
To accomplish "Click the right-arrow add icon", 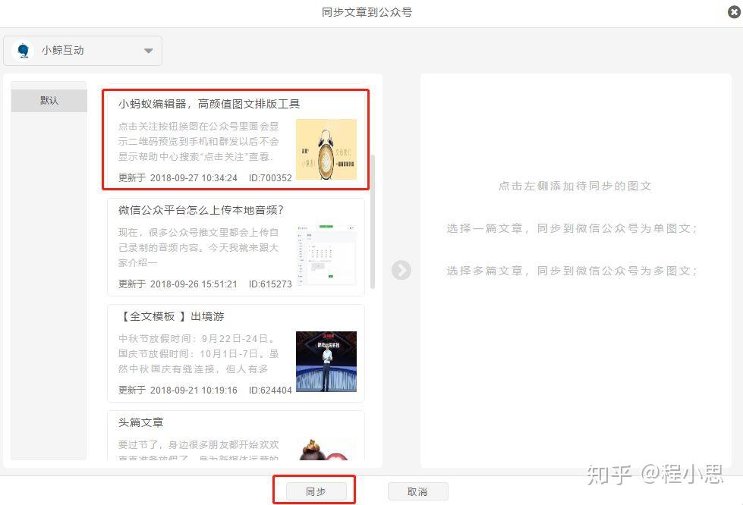I will 401,270.
